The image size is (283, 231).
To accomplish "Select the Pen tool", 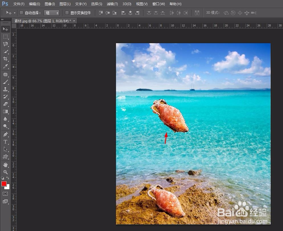I will click(x=5, y=134).
